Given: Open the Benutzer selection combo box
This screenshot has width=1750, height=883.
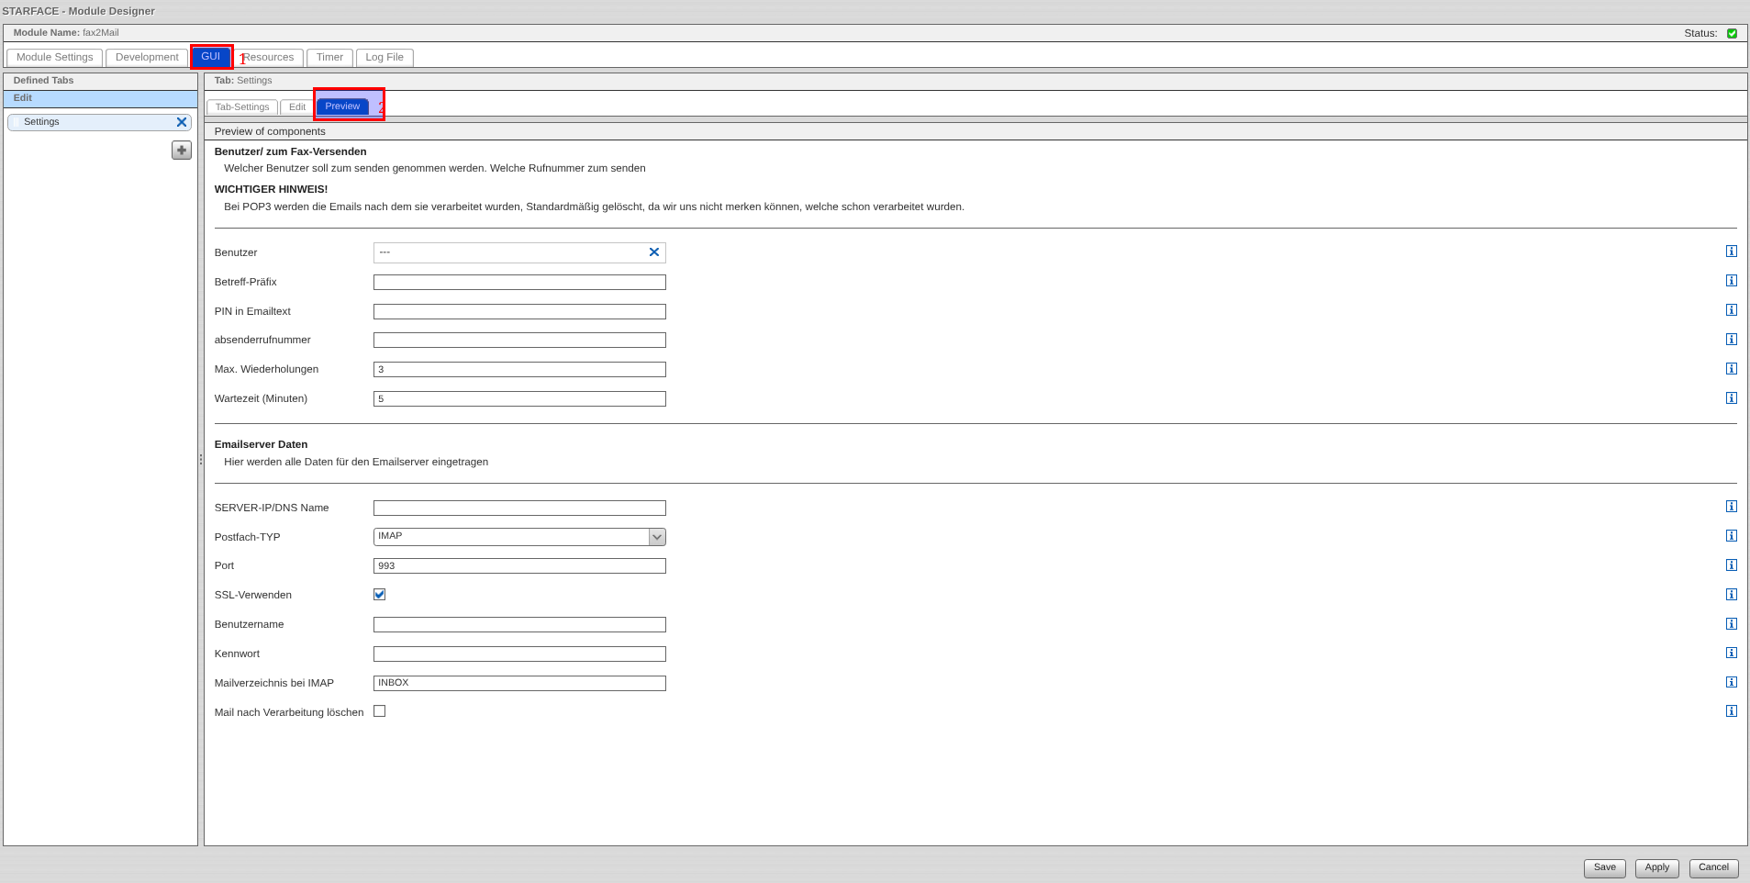Looking at the screenshot, I should [x=509, y=252].
